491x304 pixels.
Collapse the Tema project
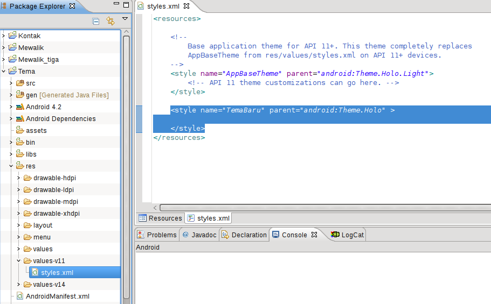[x=3, y=72]
